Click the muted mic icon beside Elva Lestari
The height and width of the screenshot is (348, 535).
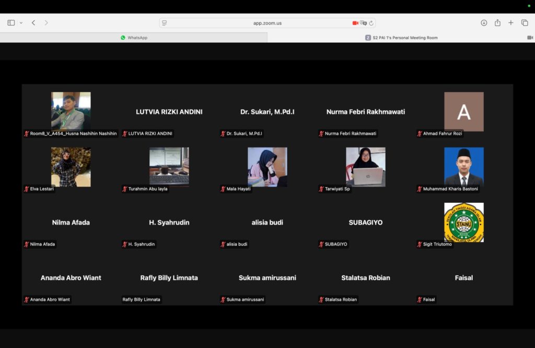pyautogui.click(x=27, y=189)
